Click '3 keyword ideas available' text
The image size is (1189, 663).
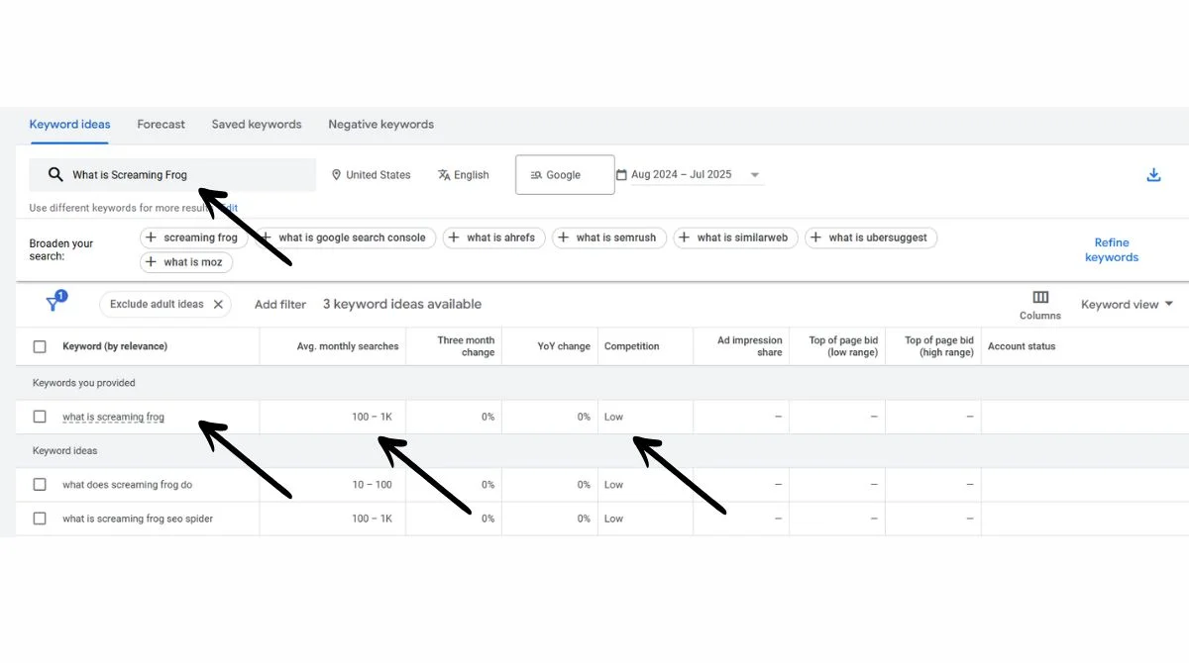pos(402,304)
